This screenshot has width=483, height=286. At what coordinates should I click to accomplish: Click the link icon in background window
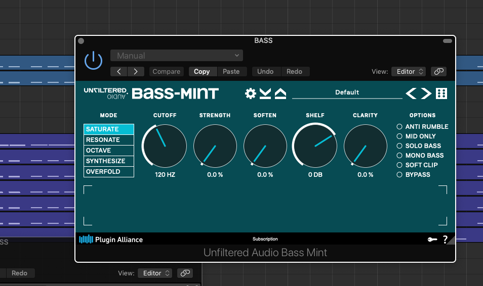[x=185, y=273]
